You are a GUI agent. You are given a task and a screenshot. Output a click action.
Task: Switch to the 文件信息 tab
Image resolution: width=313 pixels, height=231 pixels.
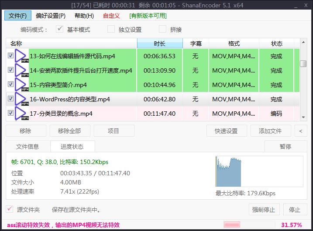click(28, 147)
